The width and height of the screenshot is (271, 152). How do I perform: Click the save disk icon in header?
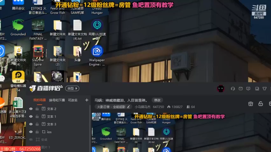coord(257,88)
